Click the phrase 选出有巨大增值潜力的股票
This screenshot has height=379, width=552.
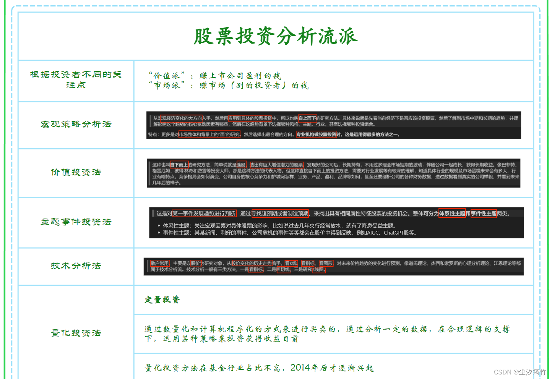(276, 165)
